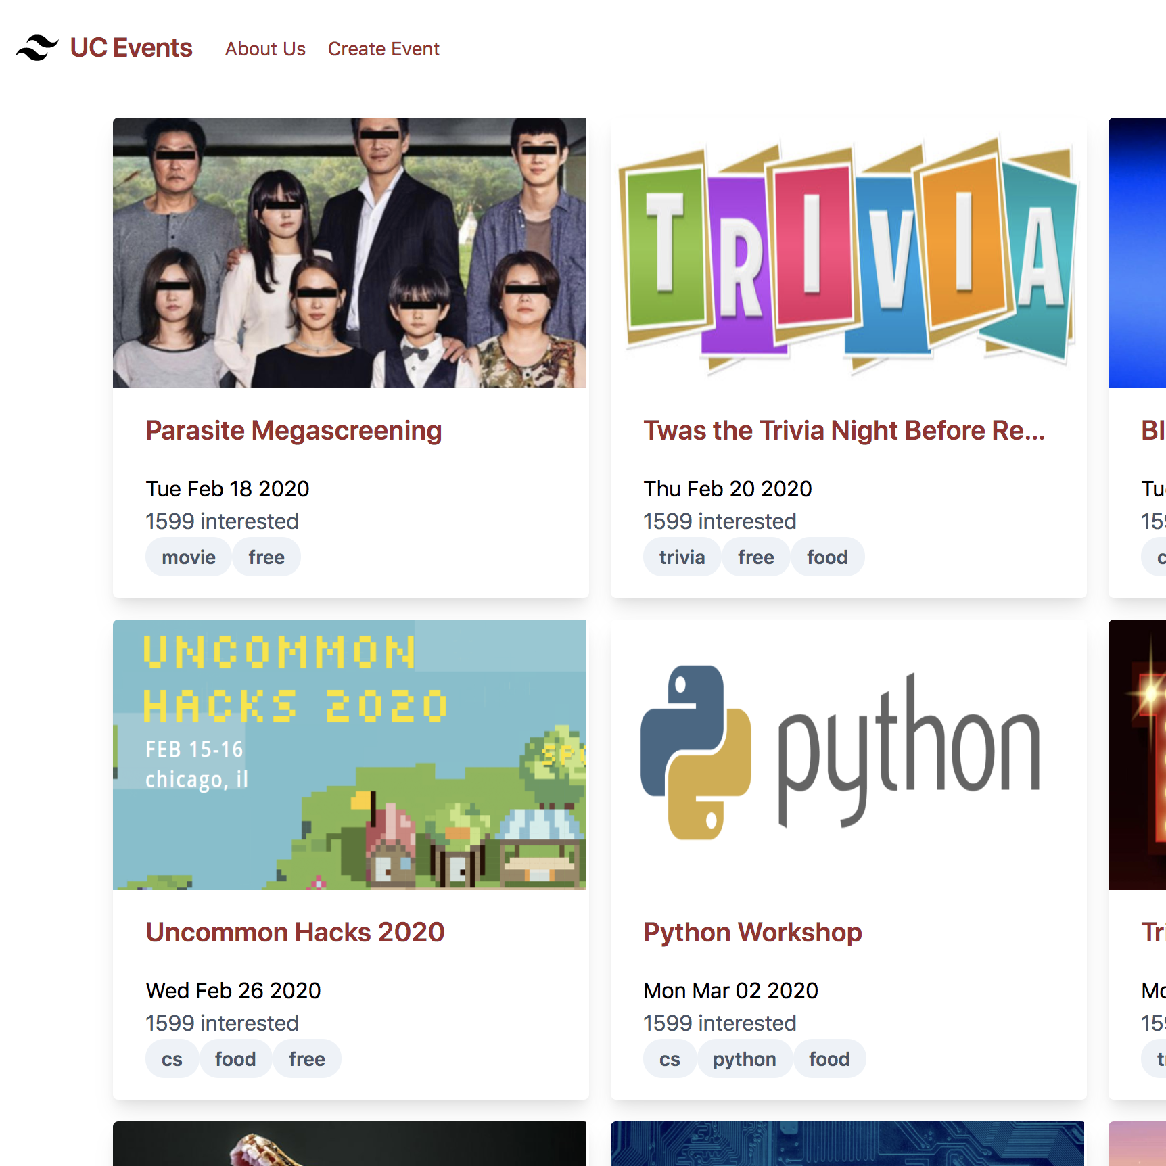Screen dimensions: 1166x1166
Task: Click the UC Events wave logo icon
Action: (37, 48)
